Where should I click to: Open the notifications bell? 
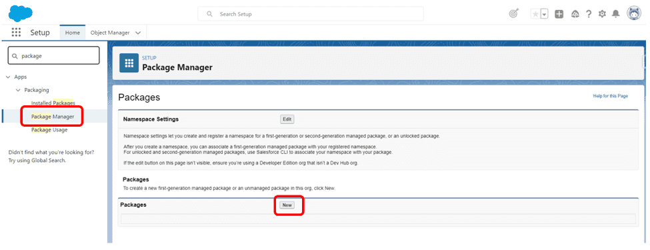[616, 14]
